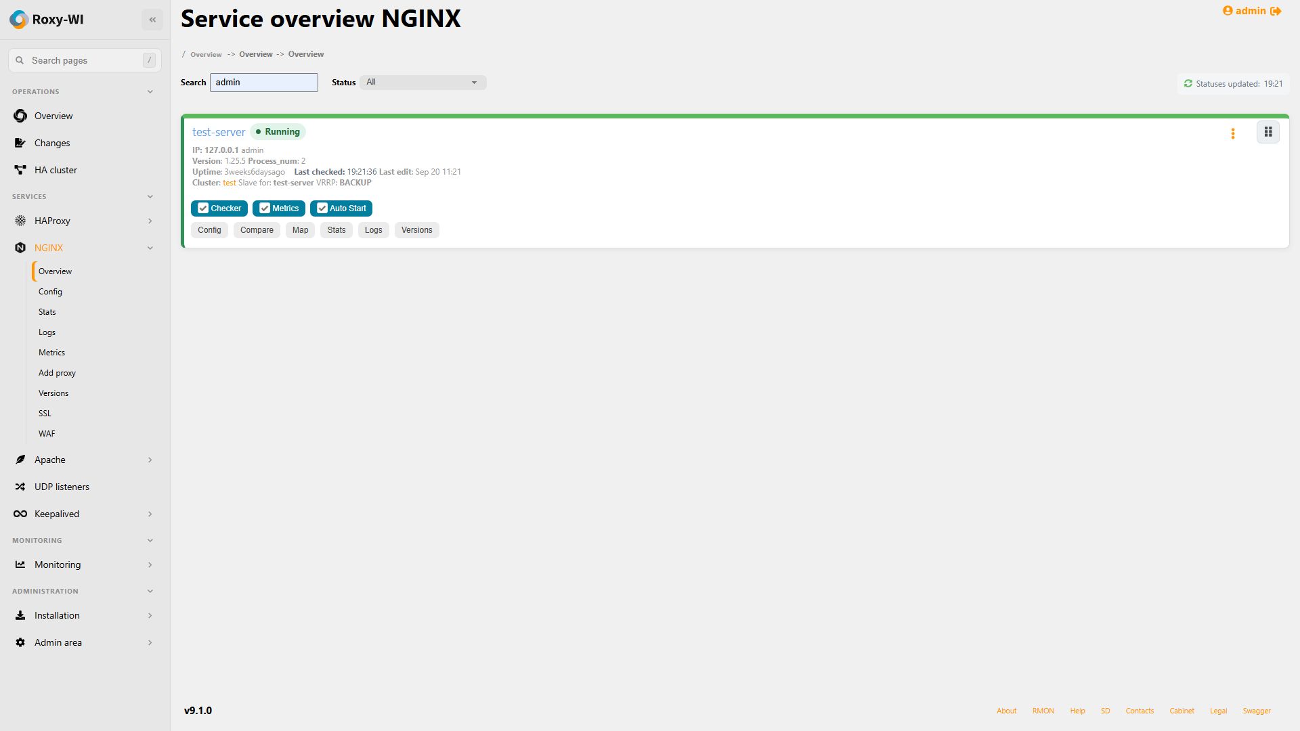The width and height of the screenshot is (1300, 731).
Task: Open the Status filter dropdown
Action: click(x=422, y=83)
